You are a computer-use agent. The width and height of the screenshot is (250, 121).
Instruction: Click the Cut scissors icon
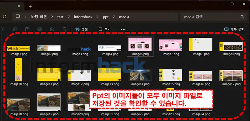(2, 29)
